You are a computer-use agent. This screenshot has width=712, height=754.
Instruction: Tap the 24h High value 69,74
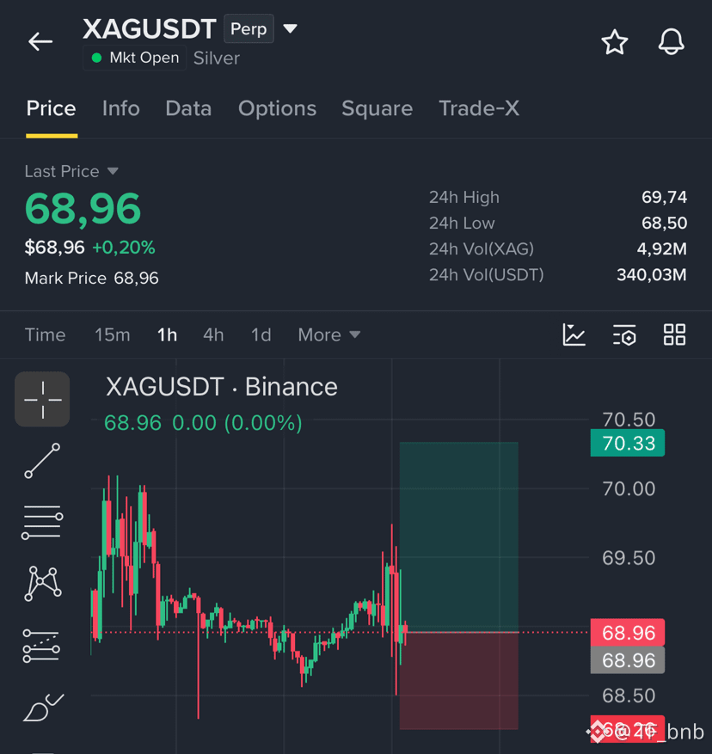[x=664, y=197]
